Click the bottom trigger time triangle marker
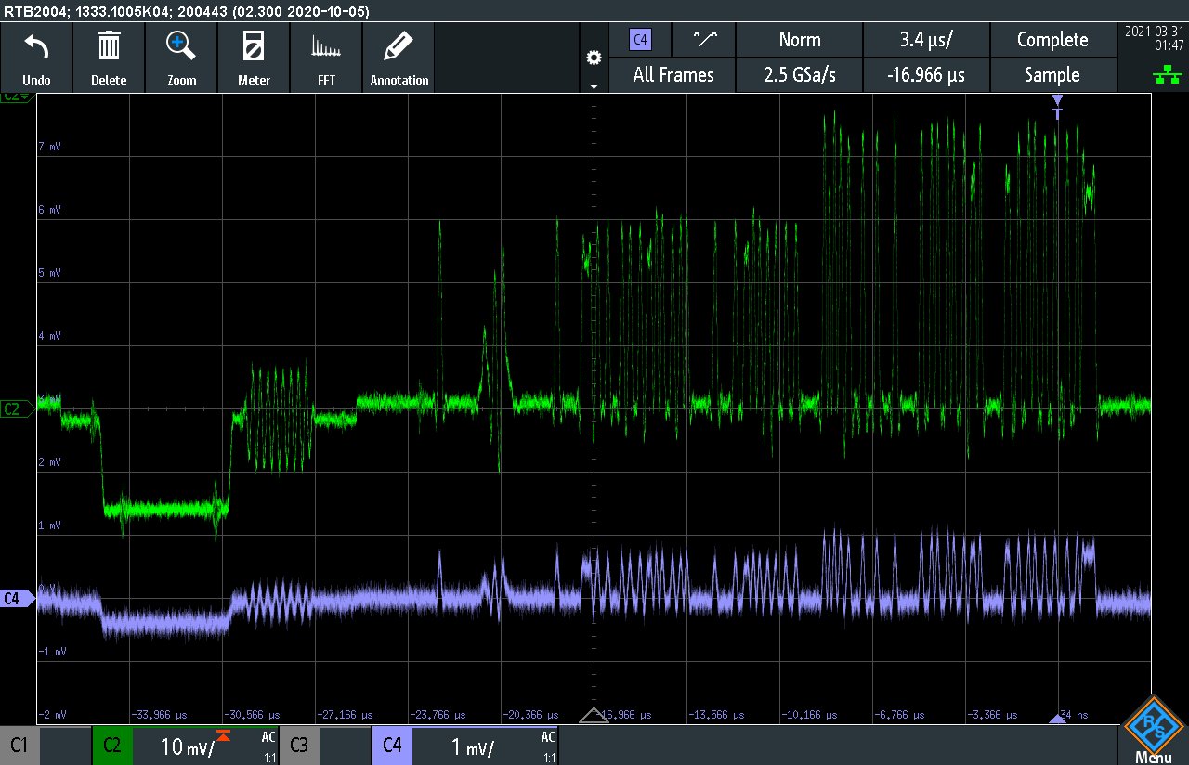The image size is (1189, 765). tap(1057, 719)
